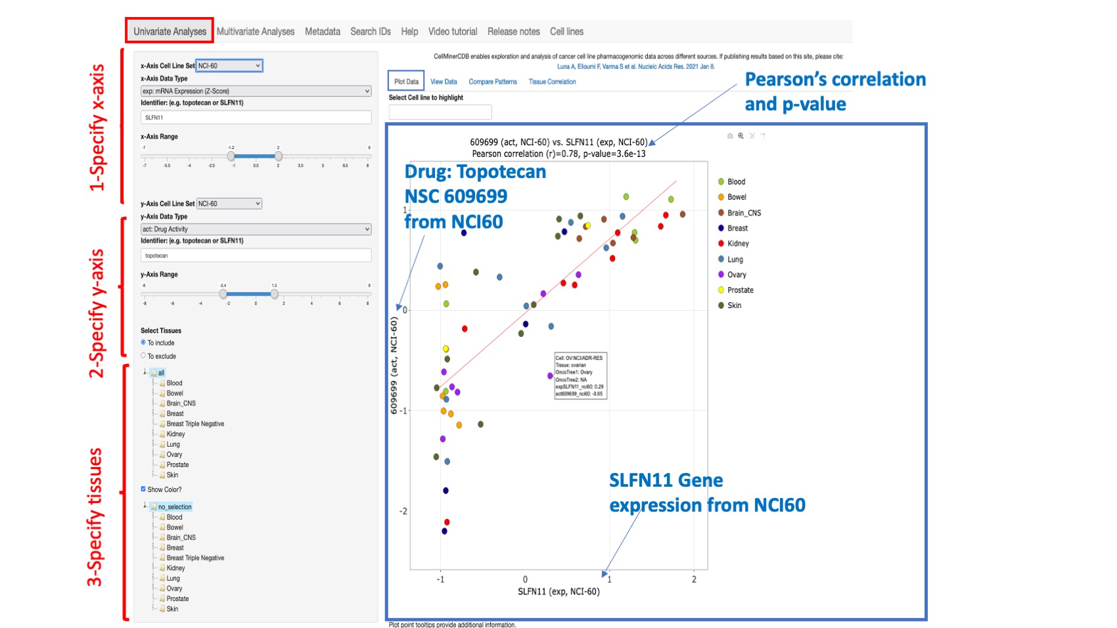Click the Ovary folder icon under no_selection
This screenshot has height=628, width=1117.
coord(162,588)
